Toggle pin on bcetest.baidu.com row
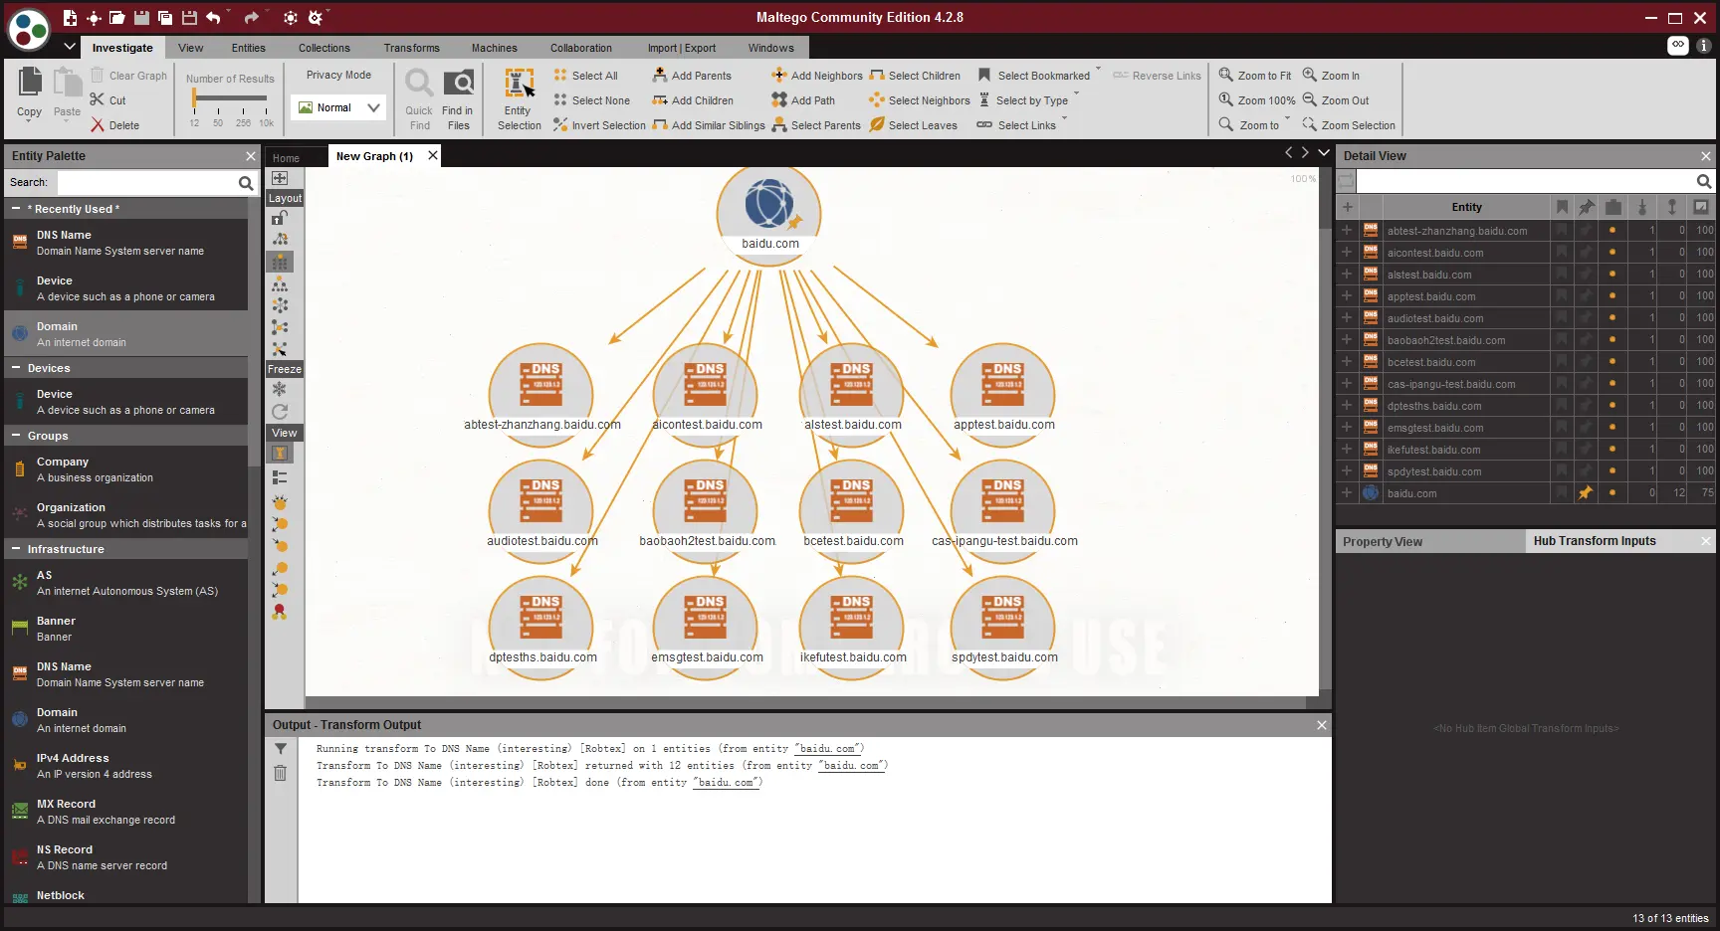 [1586, 361]
